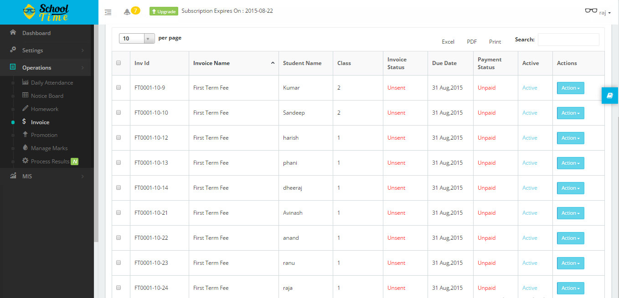Open the rows per page dropdown
619x298 pixels.
(x=137, y=39)
